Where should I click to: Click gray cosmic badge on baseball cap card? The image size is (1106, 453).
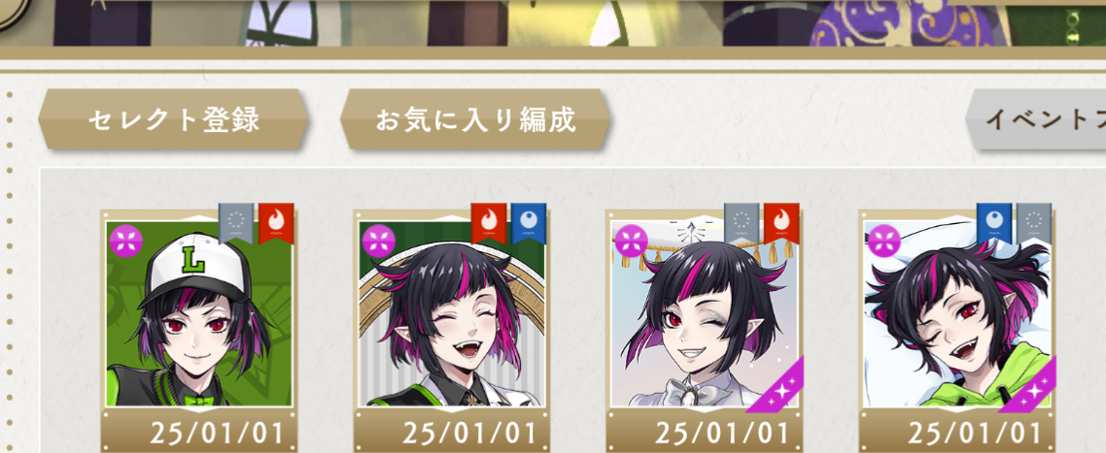point(235,222)
